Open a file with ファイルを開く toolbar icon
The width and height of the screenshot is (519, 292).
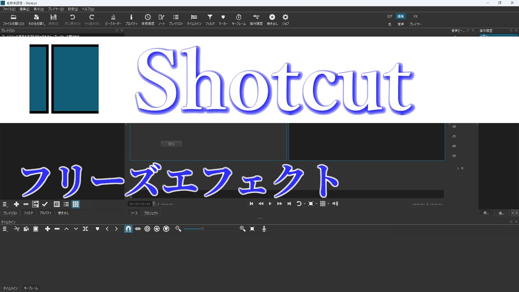point(13,19)
